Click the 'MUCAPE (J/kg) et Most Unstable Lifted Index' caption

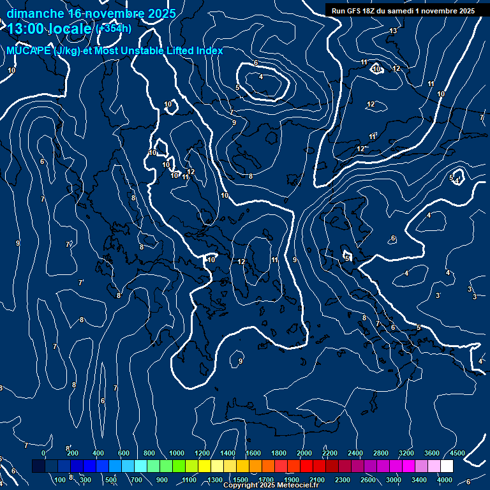(115, 50)
